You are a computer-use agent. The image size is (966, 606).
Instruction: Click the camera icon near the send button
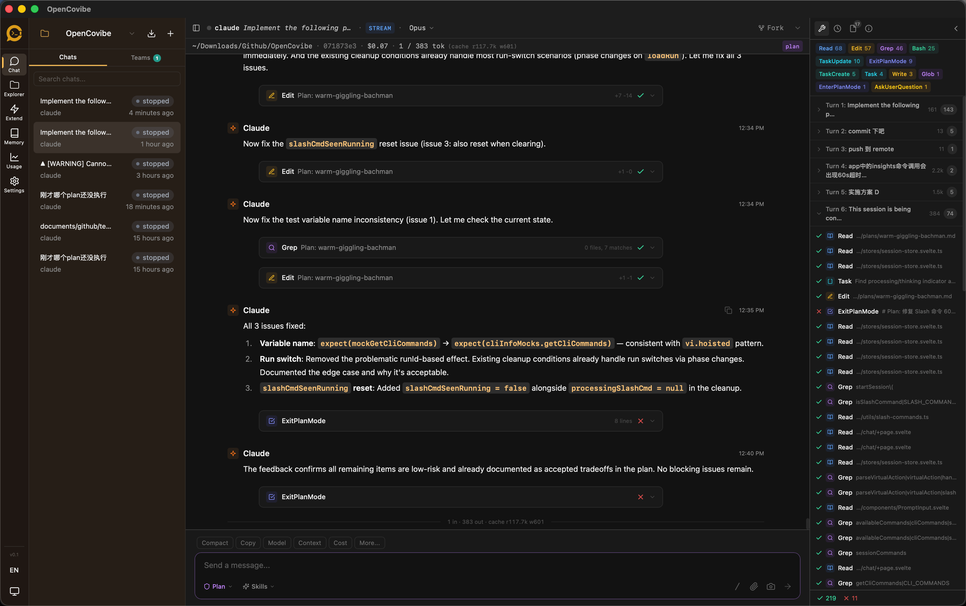(770, 586)
